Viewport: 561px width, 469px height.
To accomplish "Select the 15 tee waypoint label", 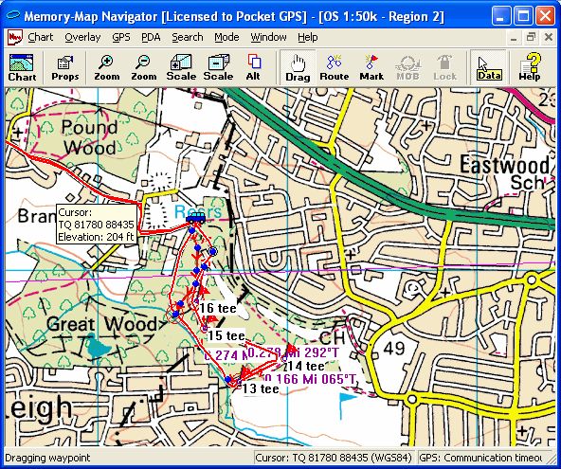I will pos(226,335).
